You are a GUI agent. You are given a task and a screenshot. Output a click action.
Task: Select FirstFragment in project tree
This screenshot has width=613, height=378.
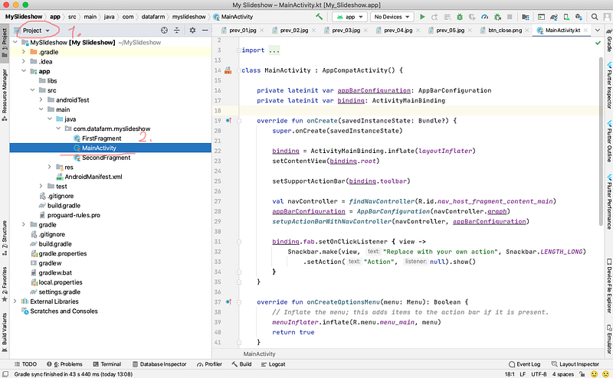click(x=102, y=138)
